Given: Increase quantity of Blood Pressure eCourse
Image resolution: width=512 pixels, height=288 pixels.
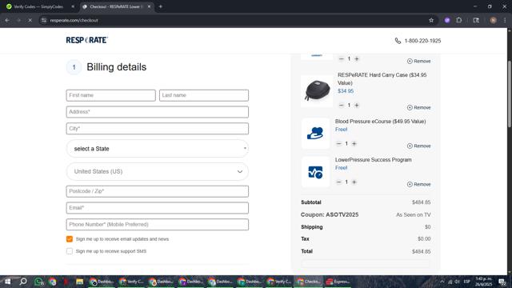Looking at the screenshot, I should 354,144.
